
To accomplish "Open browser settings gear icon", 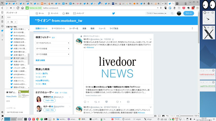I will point(2,112).
